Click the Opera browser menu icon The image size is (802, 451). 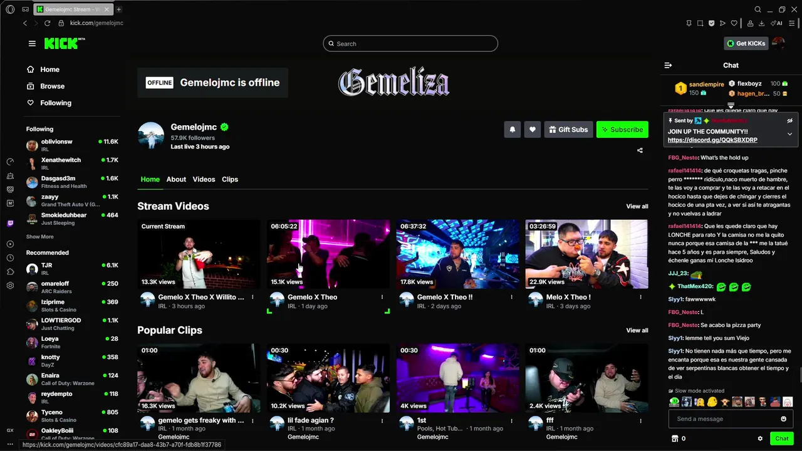[10, 9]
